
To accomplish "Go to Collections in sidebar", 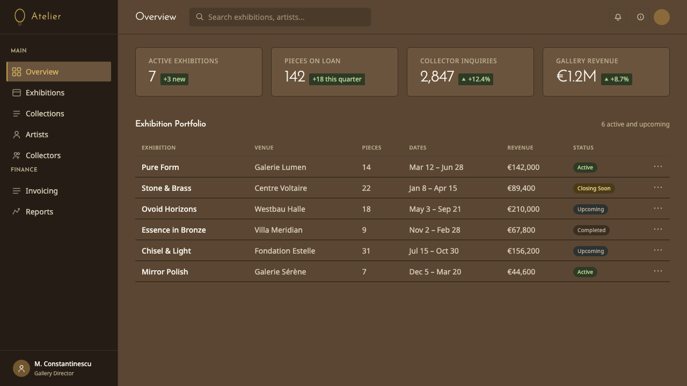I will tap(59, 114).
